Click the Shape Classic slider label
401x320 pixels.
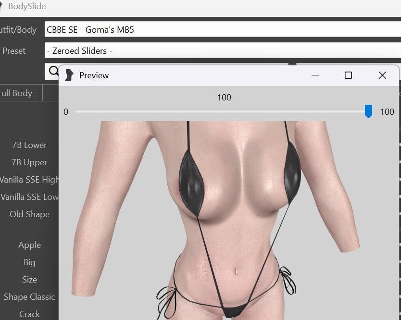tap(29, 297)
